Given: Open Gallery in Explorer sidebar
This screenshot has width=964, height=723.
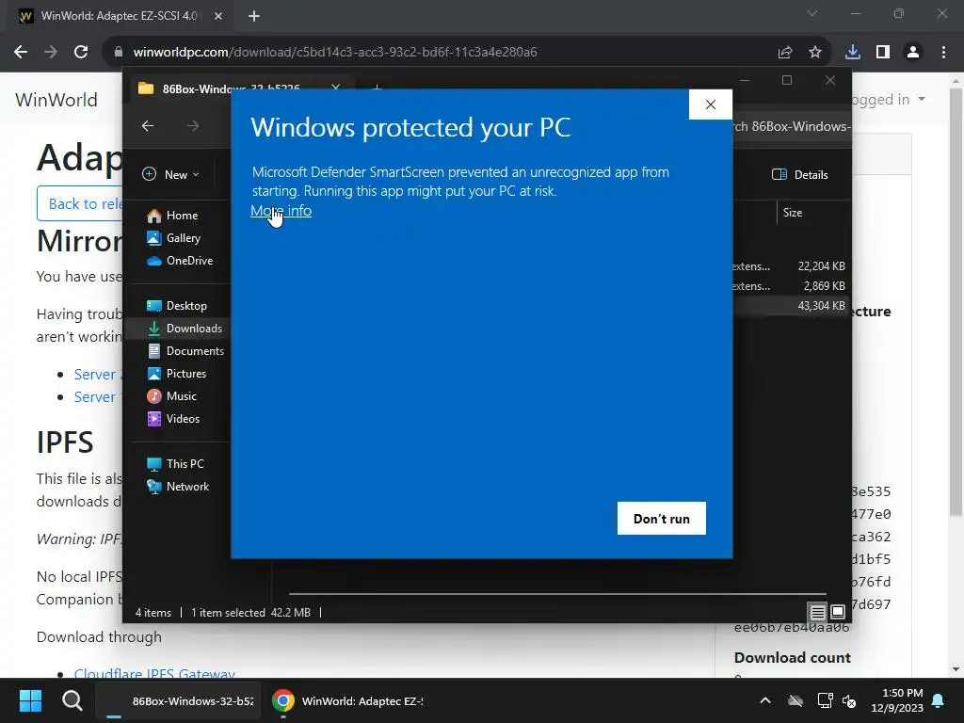Looking at the screenshot, I should [x=174, y=238].
